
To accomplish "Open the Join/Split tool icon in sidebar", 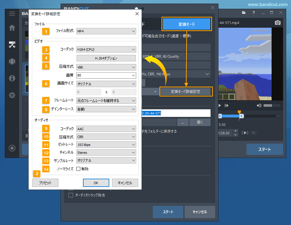I will pyautogui.click(x=12, y=61).
